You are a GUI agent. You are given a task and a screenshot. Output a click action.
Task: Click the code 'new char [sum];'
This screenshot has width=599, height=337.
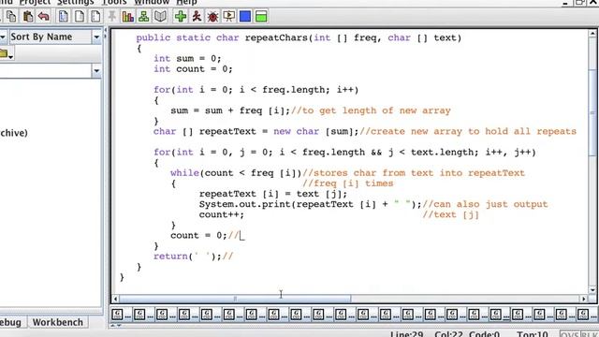(316, 131)
